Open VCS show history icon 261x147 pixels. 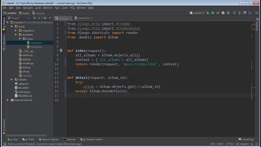coord(245,13)
